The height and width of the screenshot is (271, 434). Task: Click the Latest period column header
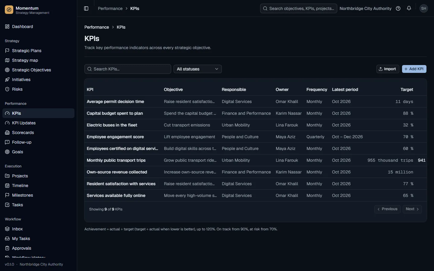[x=345, y=89]
